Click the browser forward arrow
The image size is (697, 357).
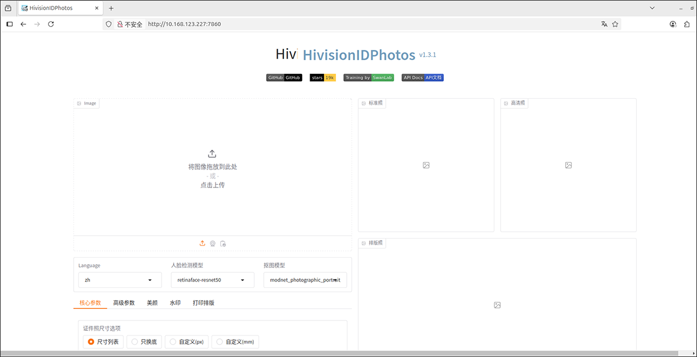[x=37, y=24]
